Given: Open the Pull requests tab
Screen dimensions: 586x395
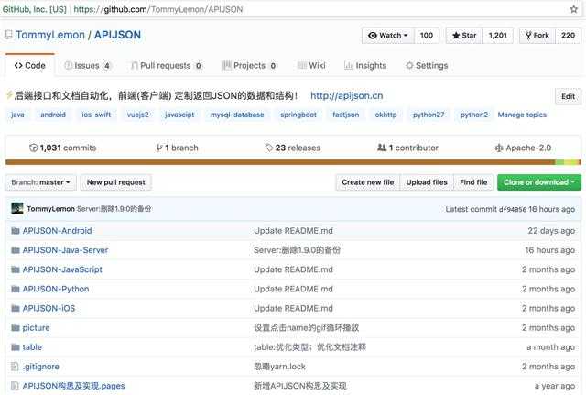Looking at the screenshot, I should (167, 65).
